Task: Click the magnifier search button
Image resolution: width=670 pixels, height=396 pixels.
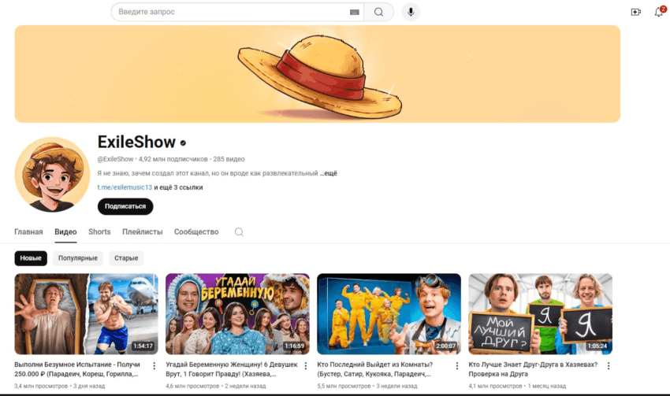Action: coord(378,12)
